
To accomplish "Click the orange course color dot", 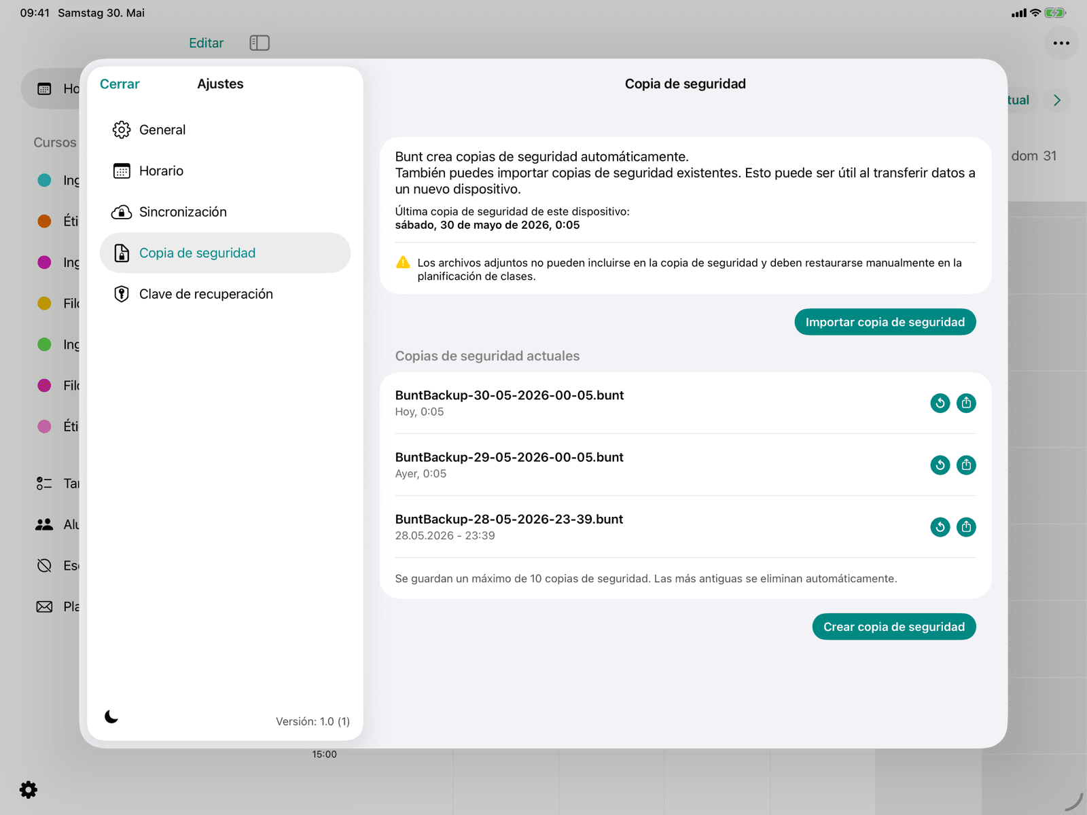I will click(44, 221).
